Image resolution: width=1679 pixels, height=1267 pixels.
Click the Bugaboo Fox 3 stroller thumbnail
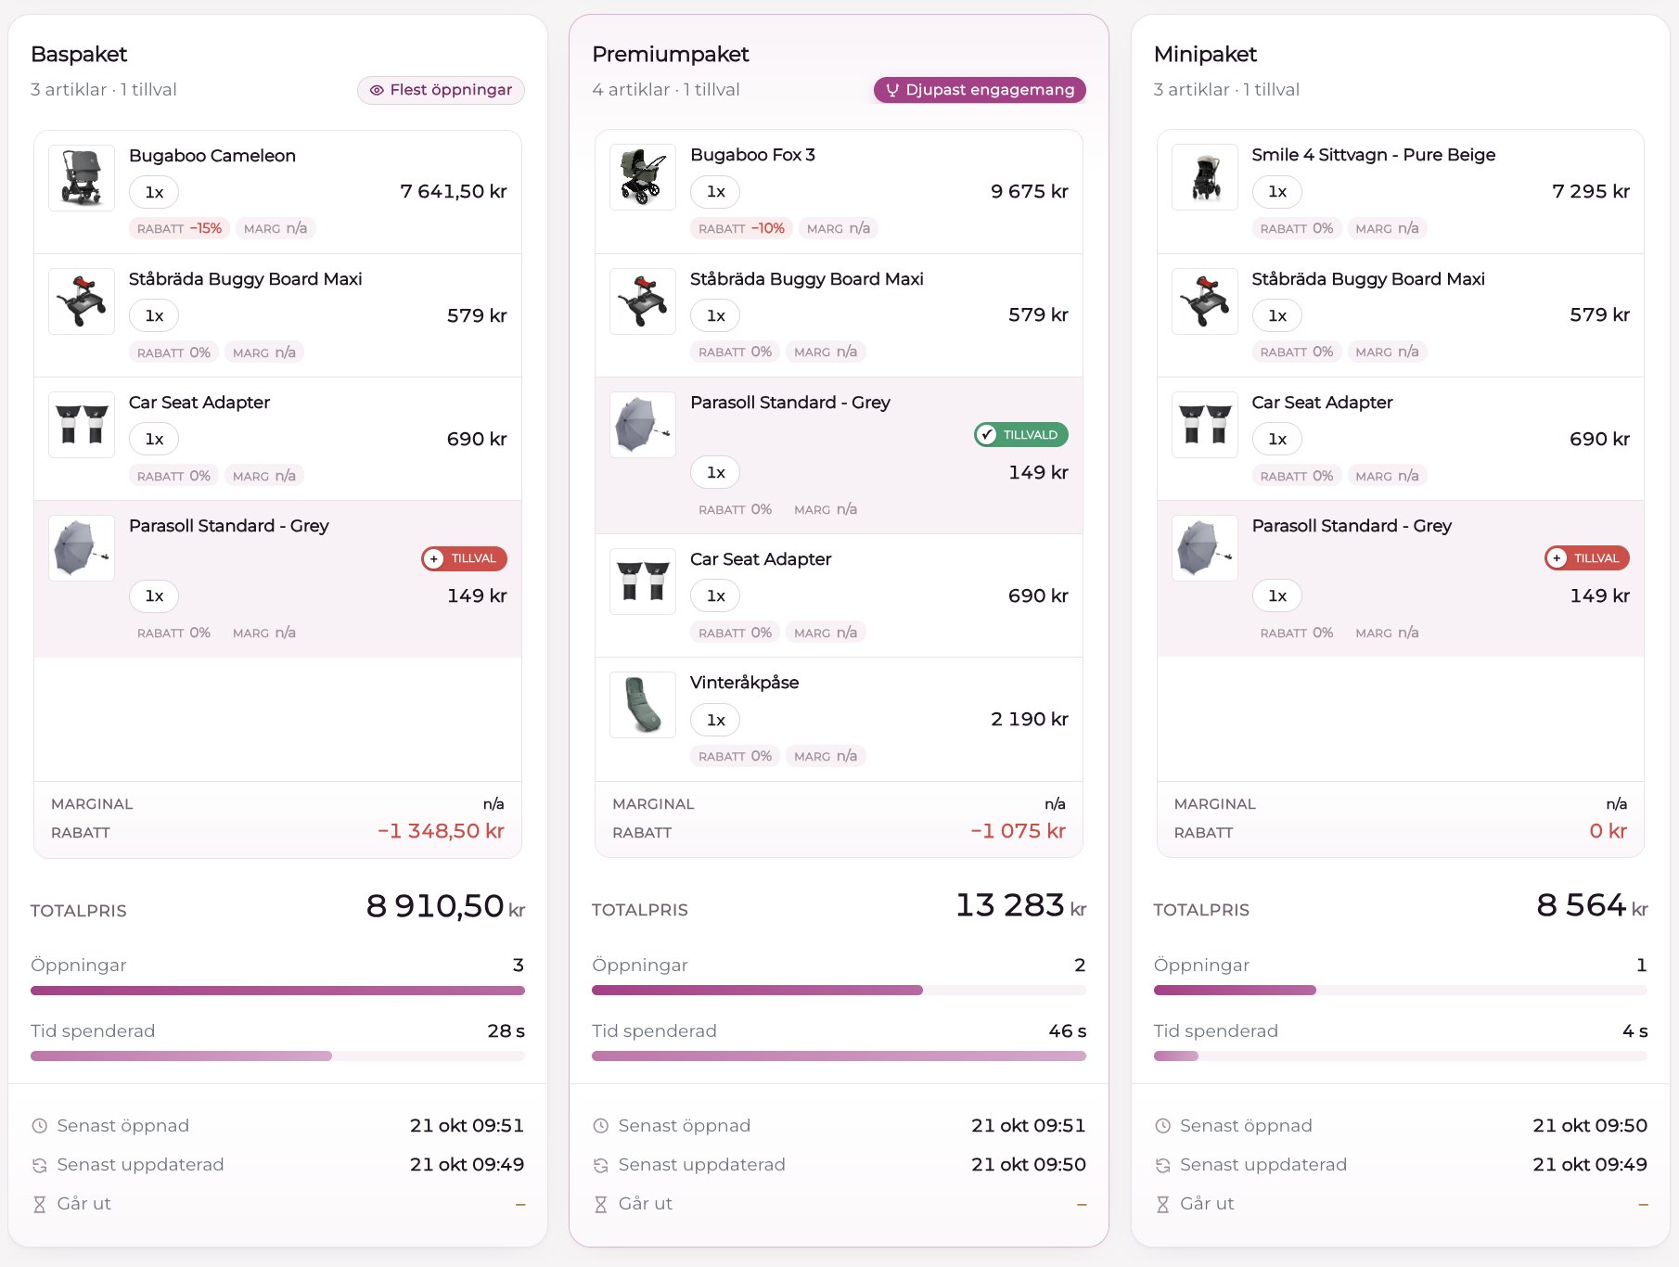(643, 177)
